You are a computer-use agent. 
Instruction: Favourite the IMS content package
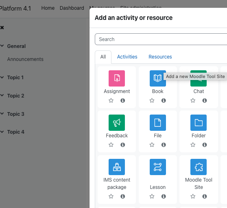pyautogui.click(x=111, y=196)
